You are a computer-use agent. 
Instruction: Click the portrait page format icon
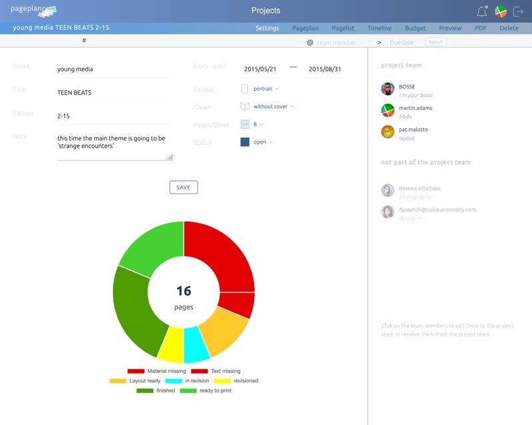pos(245,89)
